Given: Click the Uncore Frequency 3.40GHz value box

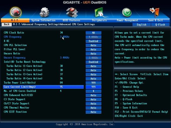Looking at the screenshot, I should point(93,58).
